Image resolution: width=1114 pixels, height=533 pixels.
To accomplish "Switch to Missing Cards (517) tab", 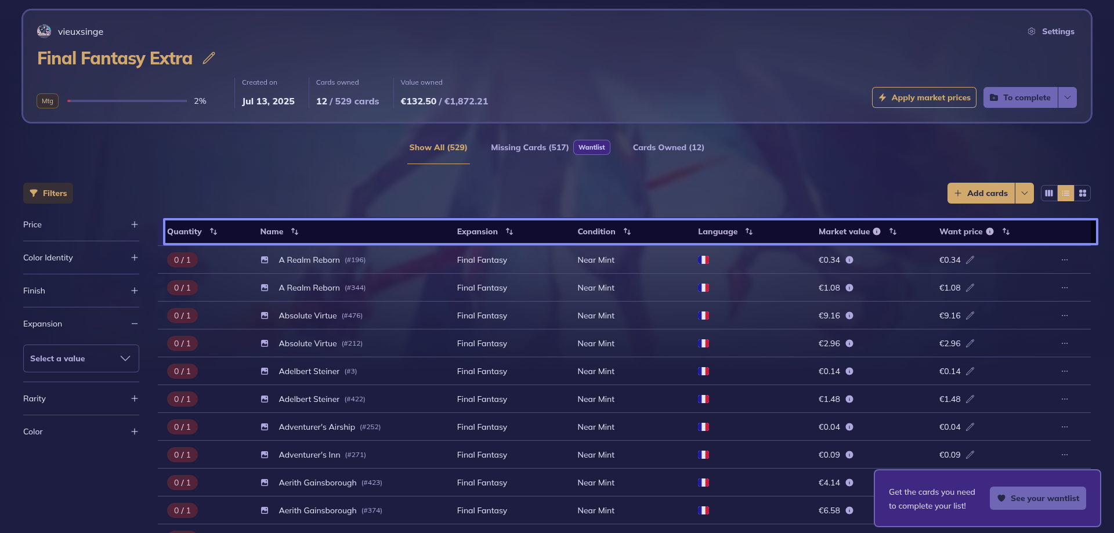I will tap(529, 147).
